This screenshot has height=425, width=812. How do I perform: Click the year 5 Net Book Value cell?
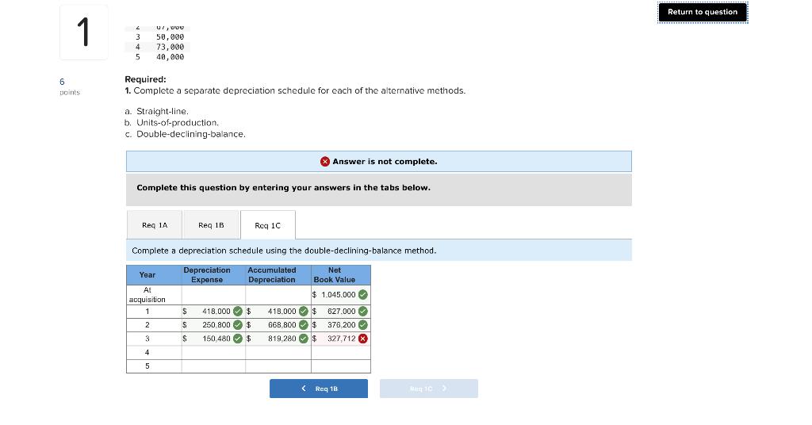[341, 366]
